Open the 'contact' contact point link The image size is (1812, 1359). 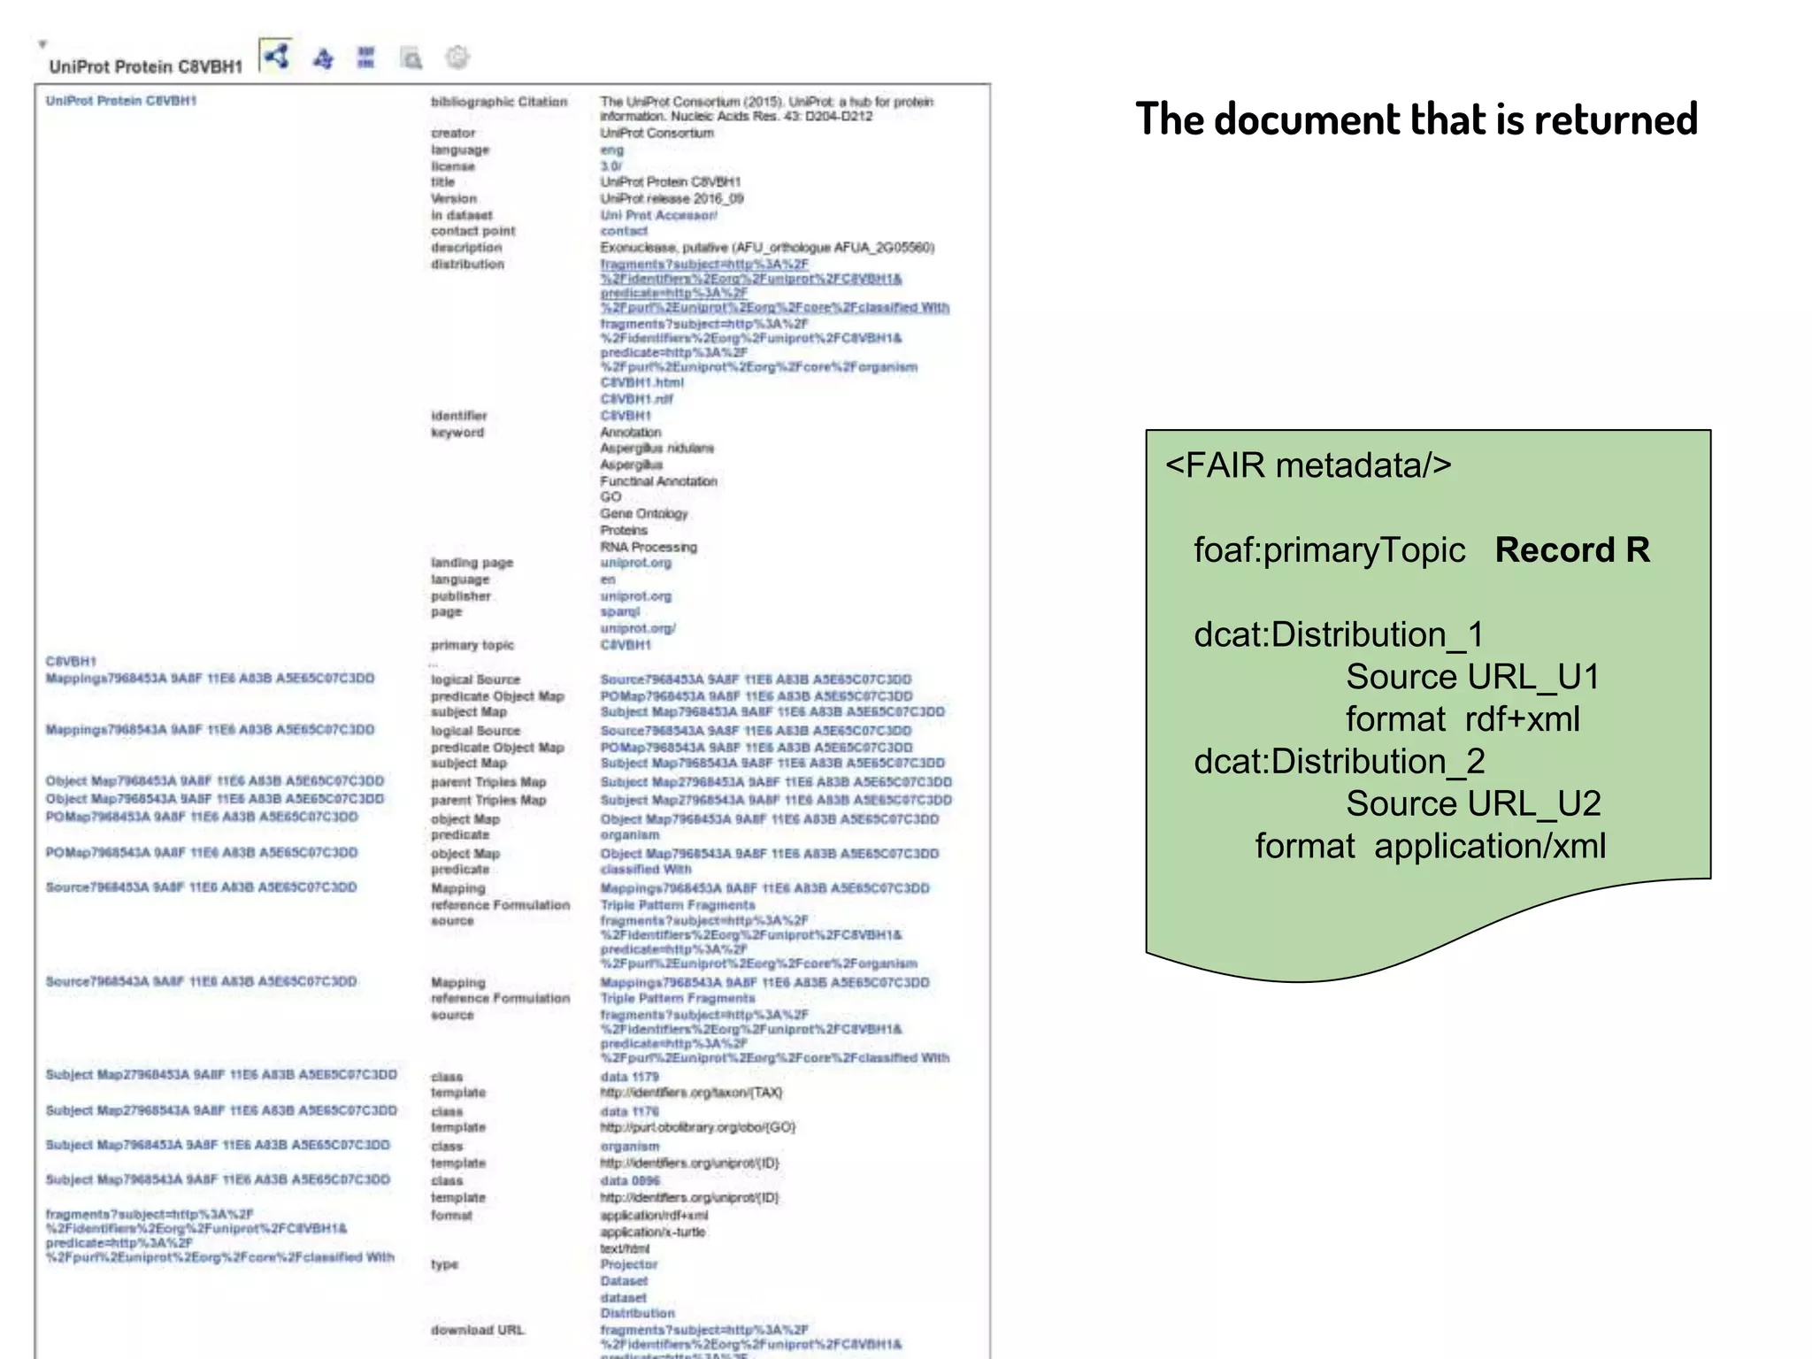click(x=624, y=231)
